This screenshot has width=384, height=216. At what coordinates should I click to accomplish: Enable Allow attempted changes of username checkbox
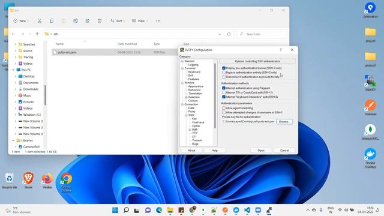224,112
